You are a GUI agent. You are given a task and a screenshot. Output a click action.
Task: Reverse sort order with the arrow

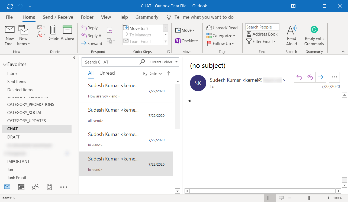(169, 73)
